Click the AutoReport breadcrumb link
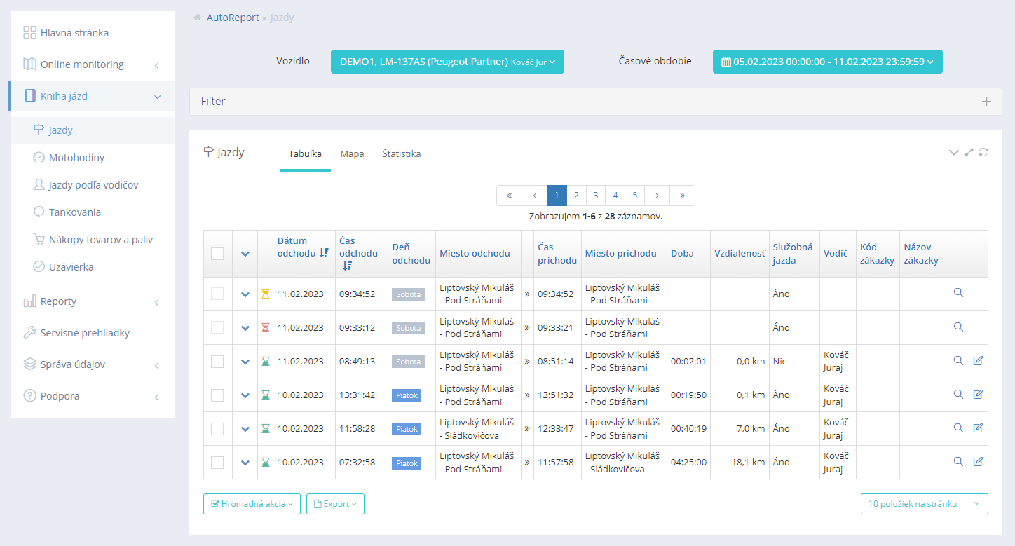 (233, 18)
